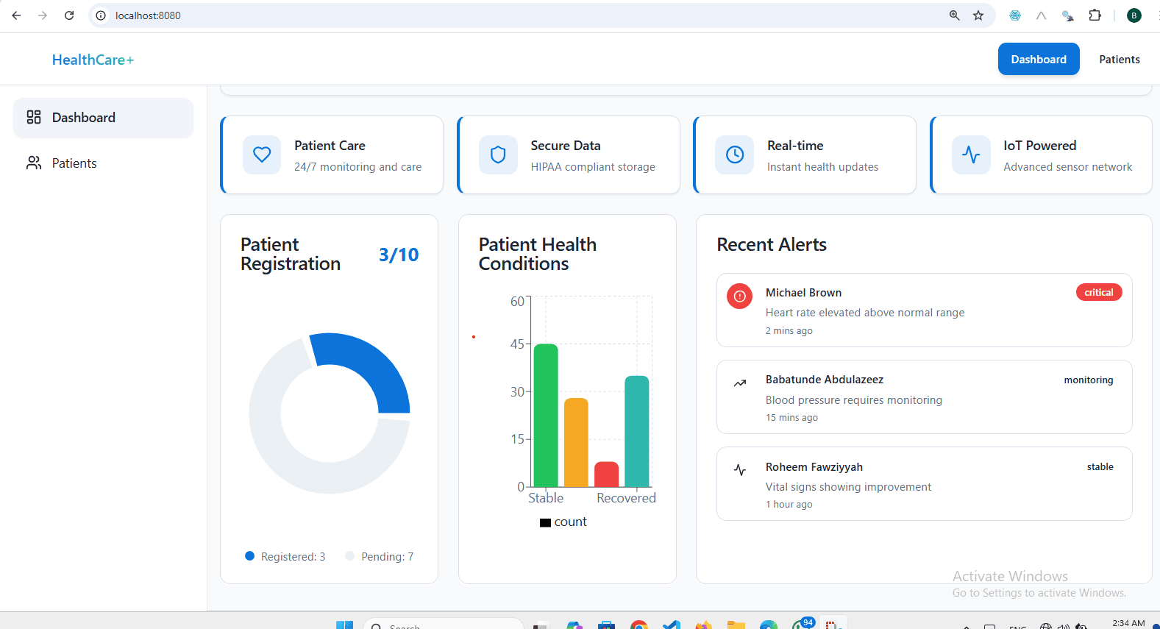Click the Registered: 3 legend item
This screenshot has width=1160, height=629.
pyautogui.click(x=285, y=557)
